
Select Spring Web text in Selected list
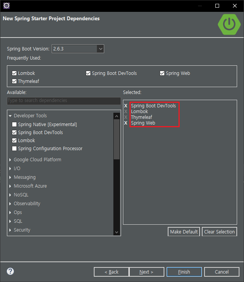(x=143, y=123)
